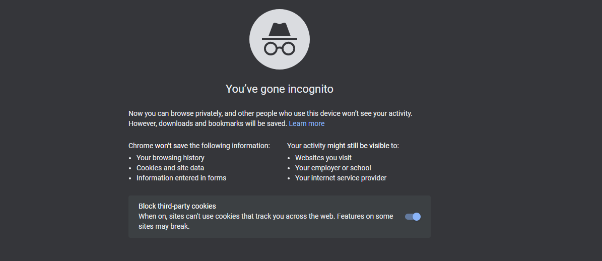The width and height of the screenshot is (602, 261).
Task: Click the cookie description starting "When on, sites"
Action: pos(265,217)
